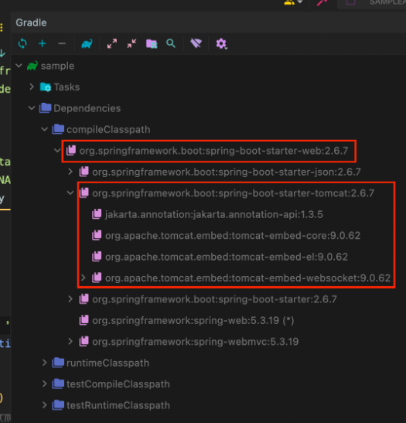Image resolution: width=406 pixels, height=423 pixels.
Task: Collapse spring-boot-starter-tomcat:2.6.7 node
Action: coord(70,193)
